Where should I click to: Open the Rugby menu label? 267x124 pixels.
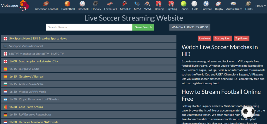tap(219, 9)
